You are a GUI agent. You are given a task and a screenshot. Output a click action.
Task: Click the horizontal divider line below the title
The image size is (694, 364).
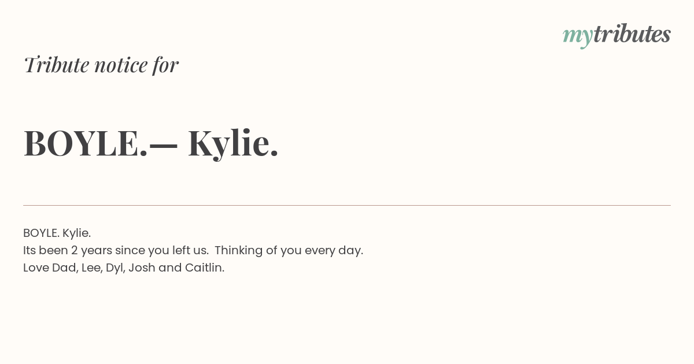tap(347, 205)
